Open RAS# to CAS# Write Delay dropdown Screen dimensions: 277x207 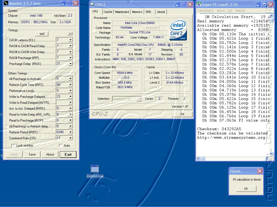(x=70, y=52)
